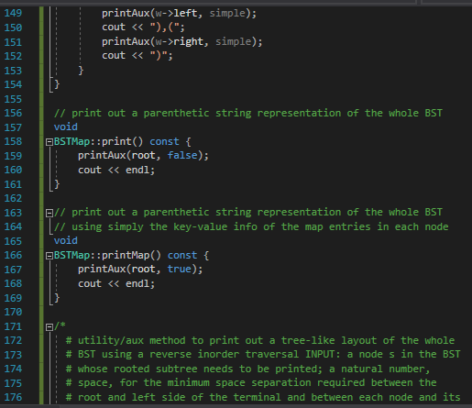Click the comment on line 156

pyautogui.click(x=248, y=113)
